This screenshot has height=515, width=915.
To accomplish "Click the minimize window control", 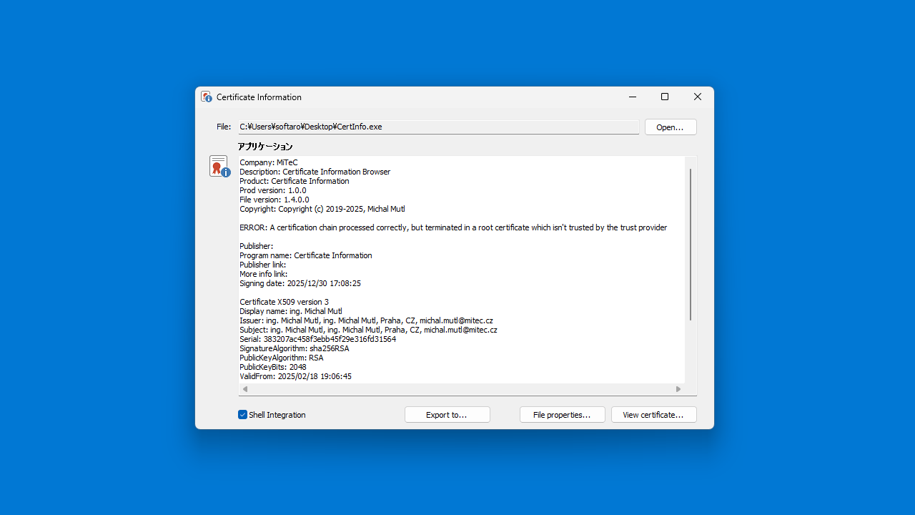I will tap(632, 97).
